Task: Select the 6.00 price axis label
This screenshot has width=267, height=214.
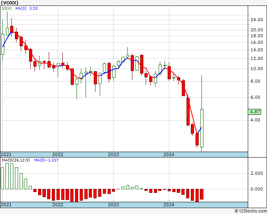Action: click(256, 97)
